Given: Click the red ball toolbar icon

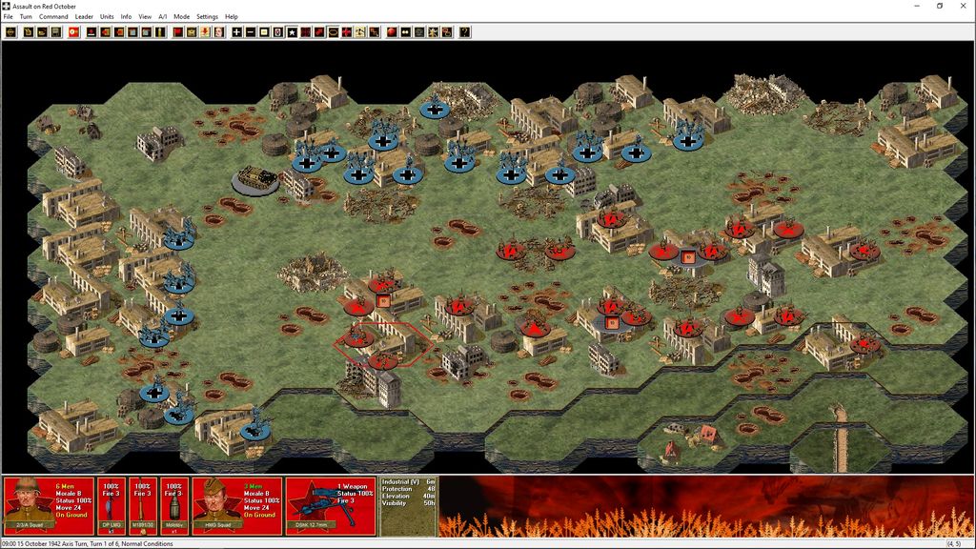Looking at the screenshot, I should pos(392,31).
